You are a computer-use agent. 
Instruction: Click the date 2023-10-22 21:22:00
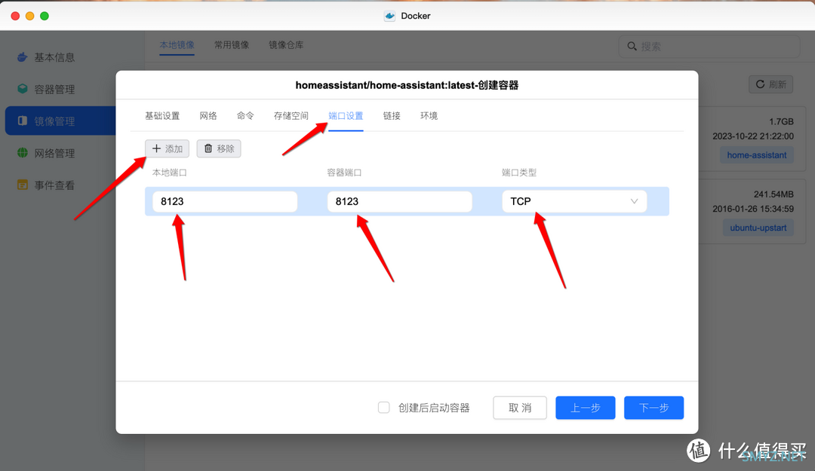(753, 136)
